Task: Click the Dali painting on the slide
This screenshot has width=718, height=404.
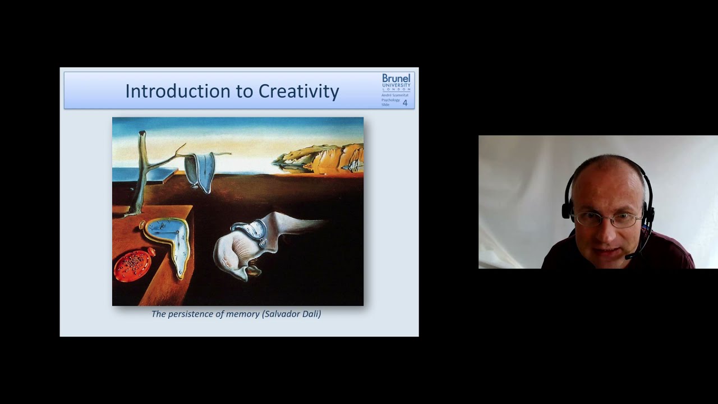Action: [x=238, y=212]
